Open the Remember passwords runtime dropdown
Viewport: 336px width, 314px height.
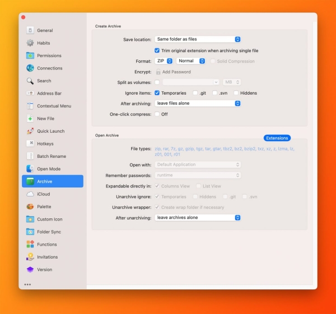click(x=198, y=175)
